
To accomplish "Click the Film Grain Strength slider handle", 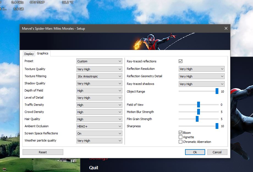I will coord(197,119).
